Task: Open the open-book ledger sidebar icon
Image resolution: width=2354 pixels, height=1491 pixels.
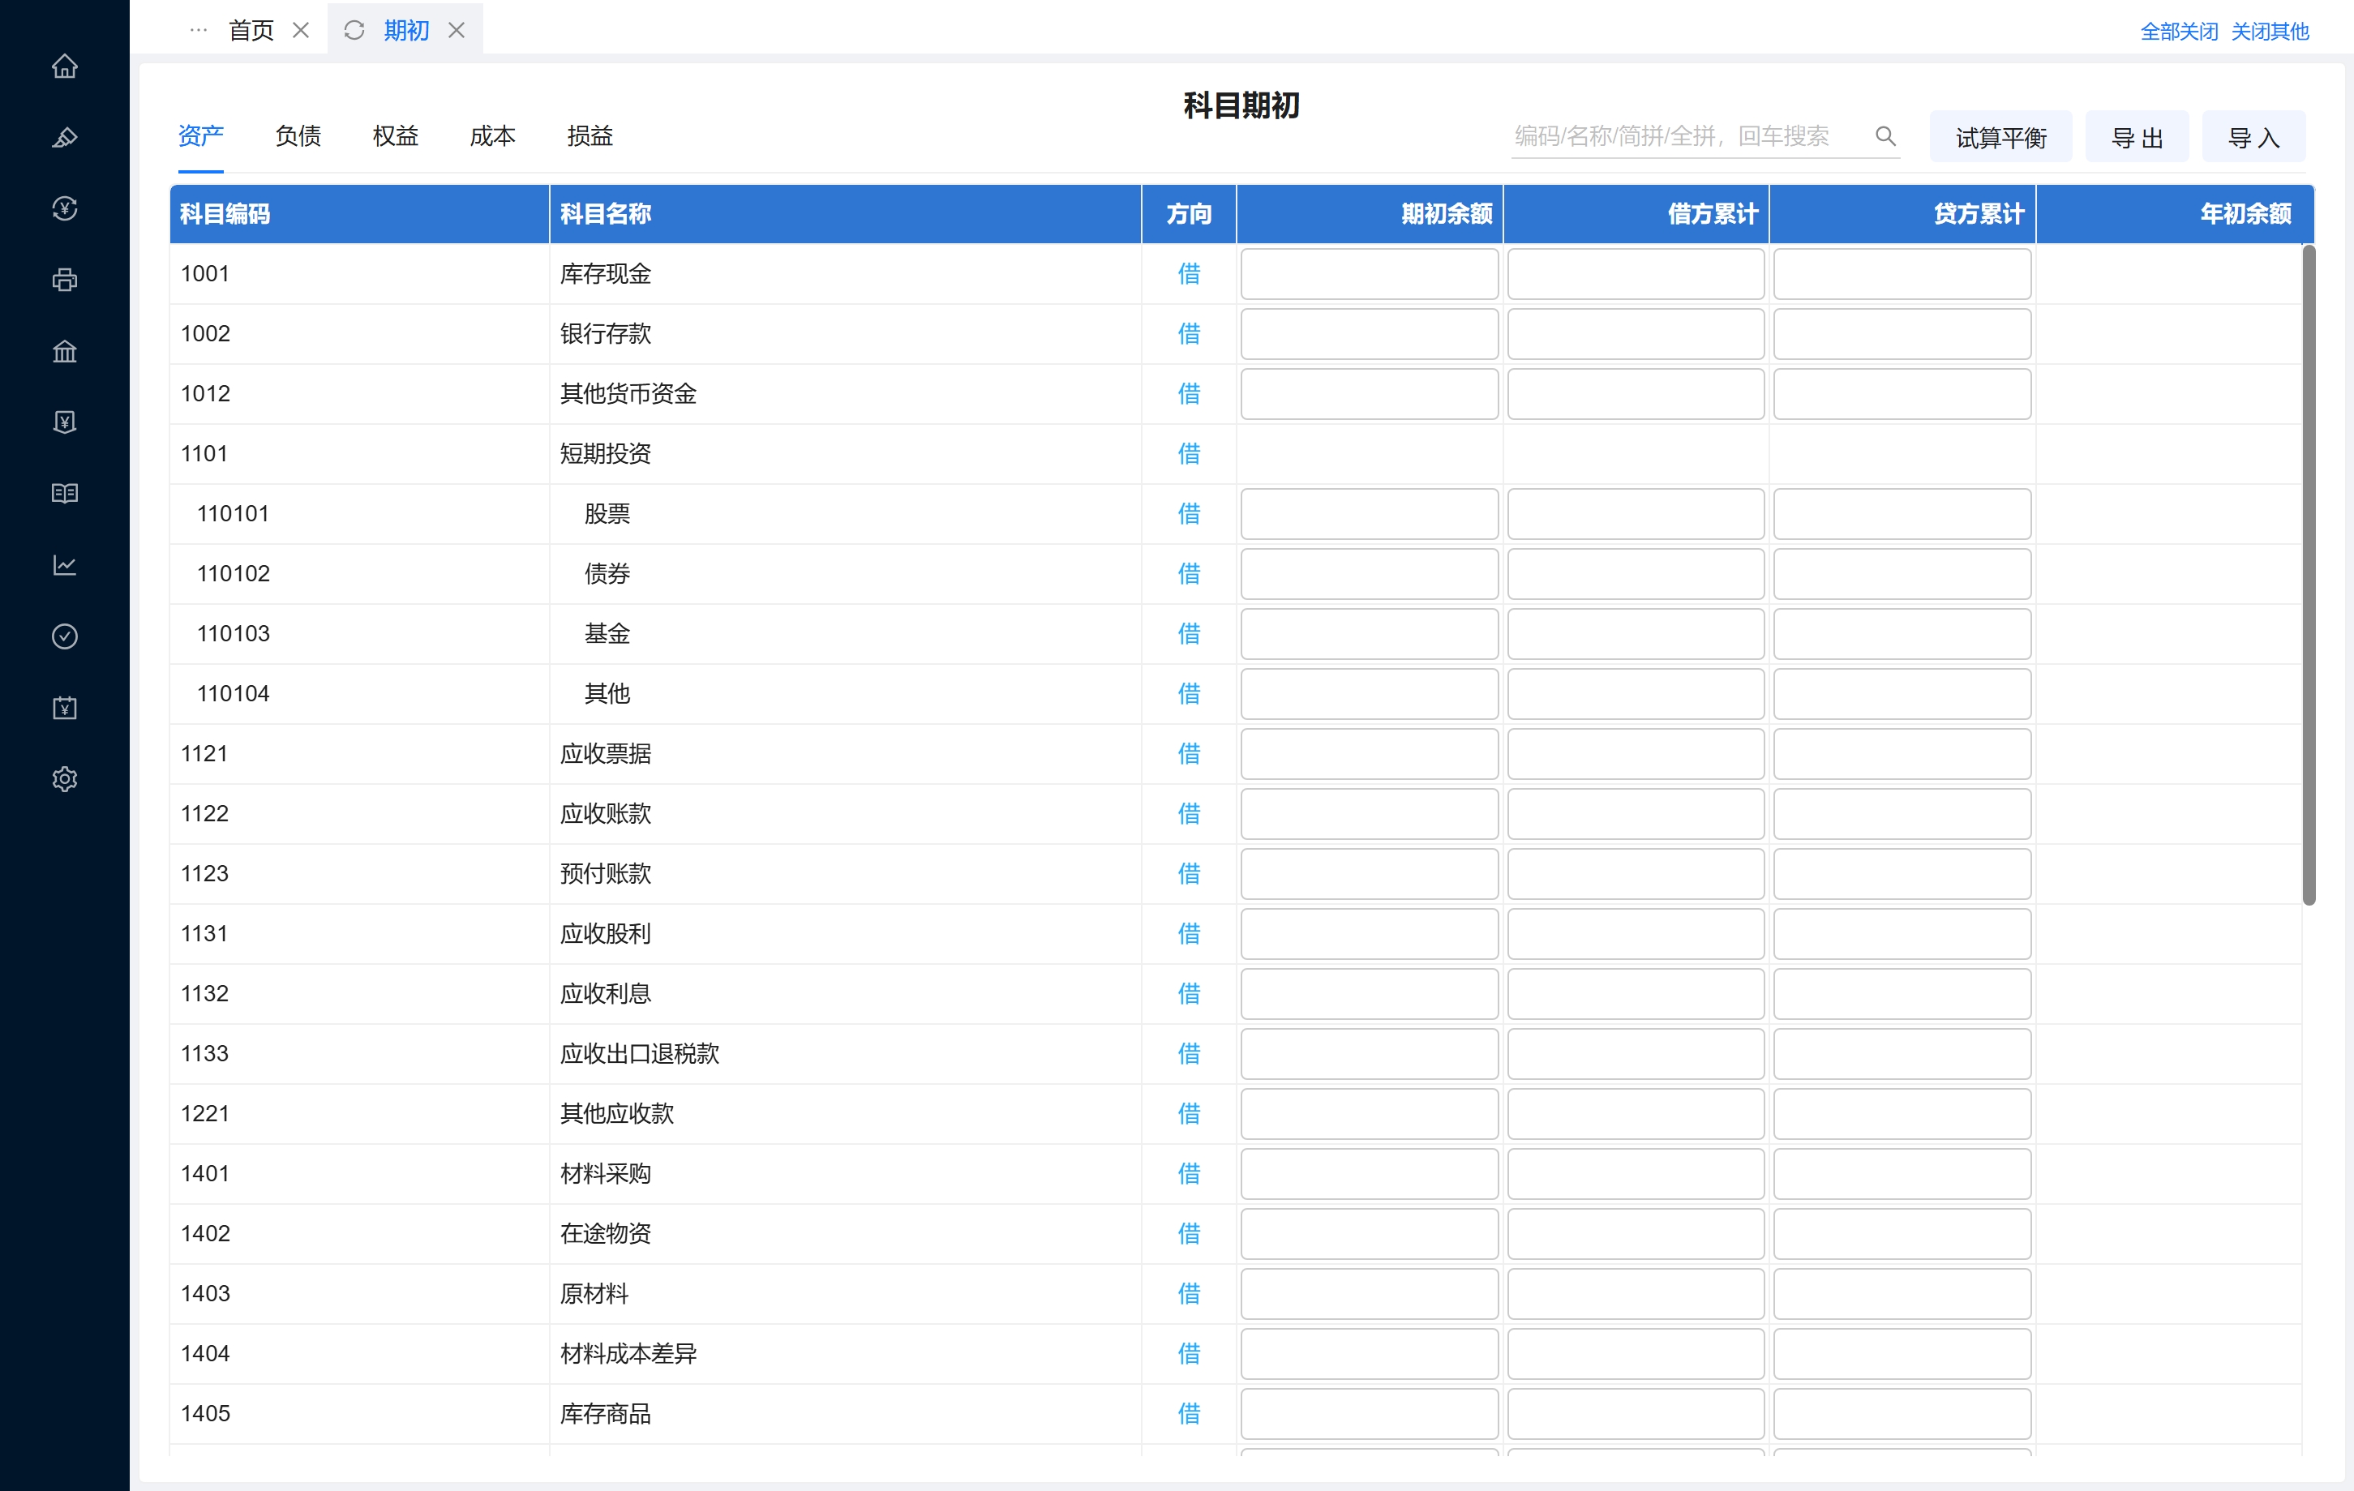Action: (65, 494)
